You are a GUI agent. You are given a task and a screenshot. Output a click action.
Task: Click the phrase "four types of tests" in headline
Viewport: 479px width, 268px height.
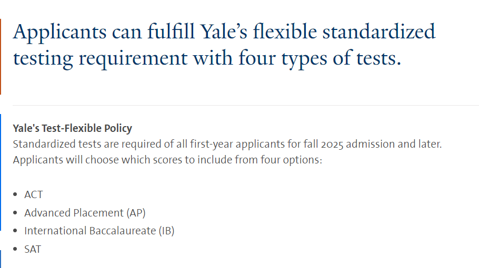(320, 58)
